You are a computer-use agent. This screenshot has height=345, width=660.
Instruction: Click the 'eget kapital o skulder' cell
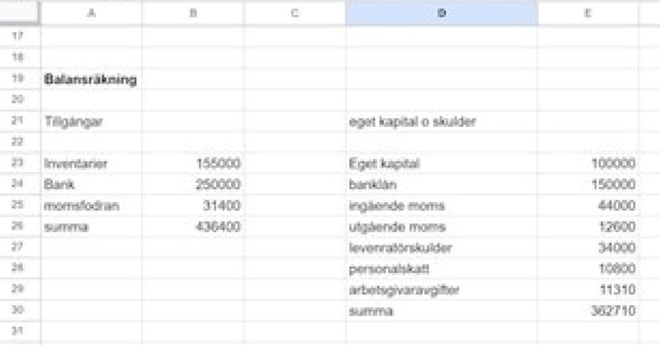[x=441, y=121]
